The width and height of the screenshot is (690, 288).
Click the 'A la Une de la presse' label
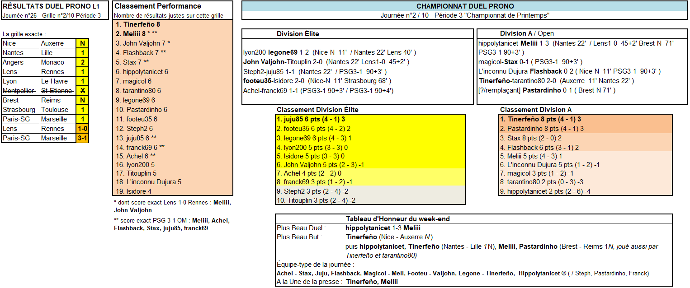[309, 282]
